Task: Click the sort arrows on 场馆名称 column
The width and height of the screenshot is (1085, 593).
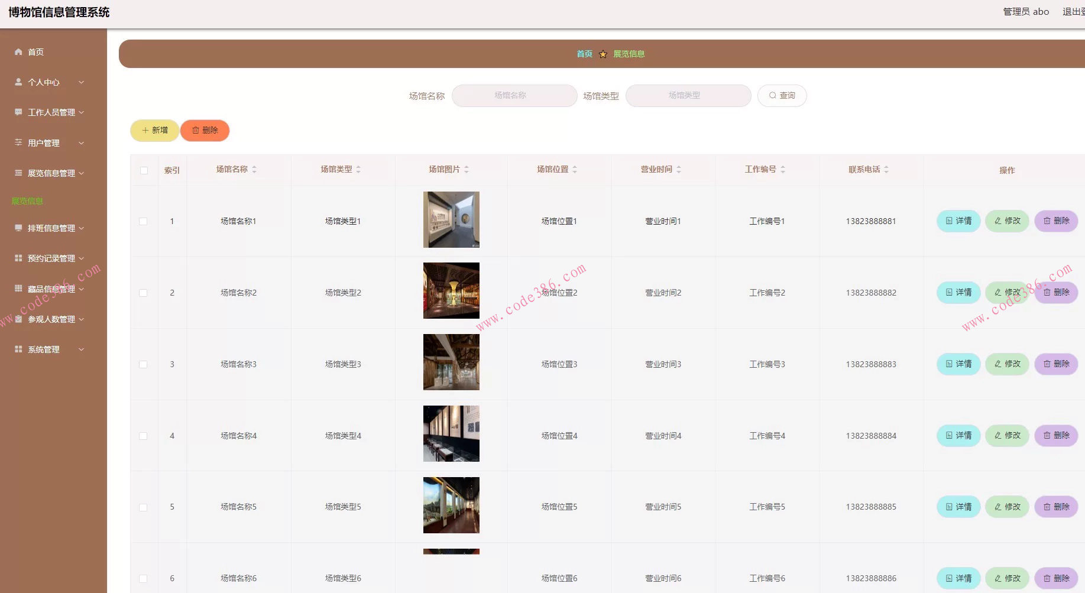Action: (x=254, y=170)
